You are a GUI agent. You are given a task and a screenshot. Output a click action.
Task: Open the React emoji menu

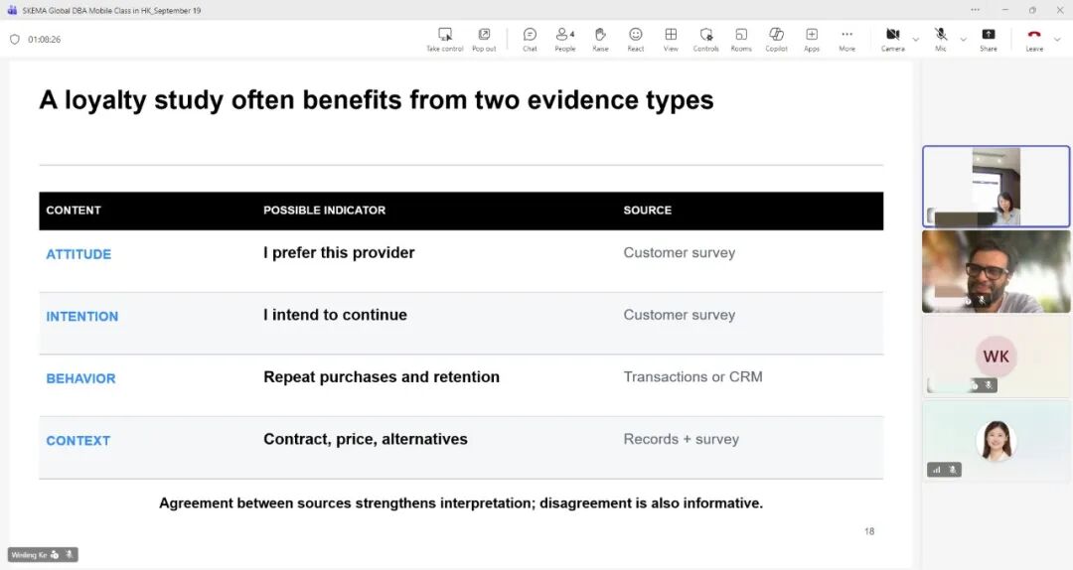point(636,39)
